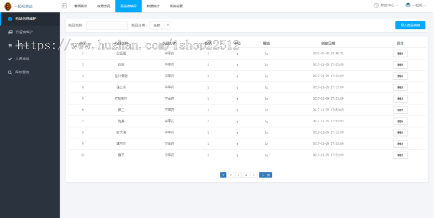The height and width of the screenshot is (218, 434).
Task: Open the 药品分类 dropdown set to 全部
Action: point(160,25)
